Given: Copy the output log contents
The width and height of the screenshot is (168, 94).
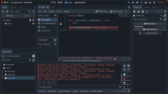Looking at the screenshot, I should (129, 66).
